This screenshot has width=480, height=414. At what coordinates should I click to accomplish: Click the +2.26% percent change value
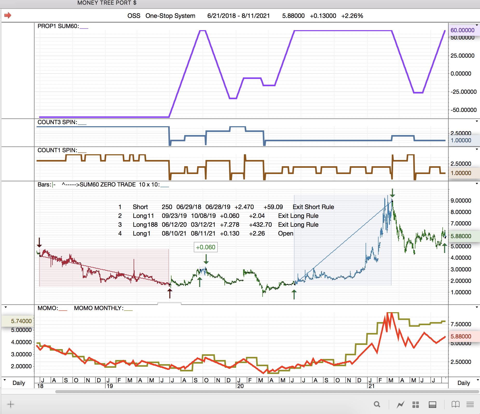[352, 16]
